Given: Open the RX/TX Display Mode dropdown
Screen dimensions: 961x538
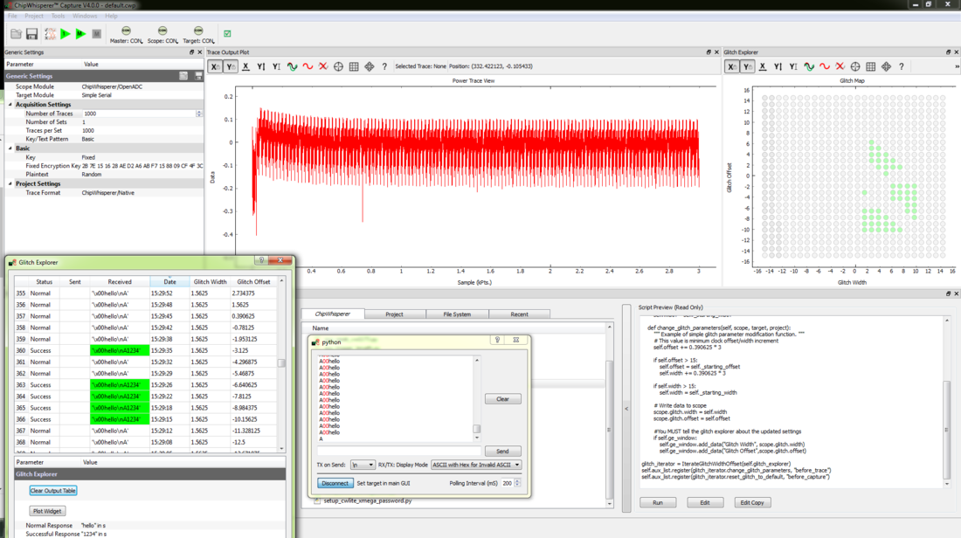Looking at the screenshot, I should (x=475, y=465).
